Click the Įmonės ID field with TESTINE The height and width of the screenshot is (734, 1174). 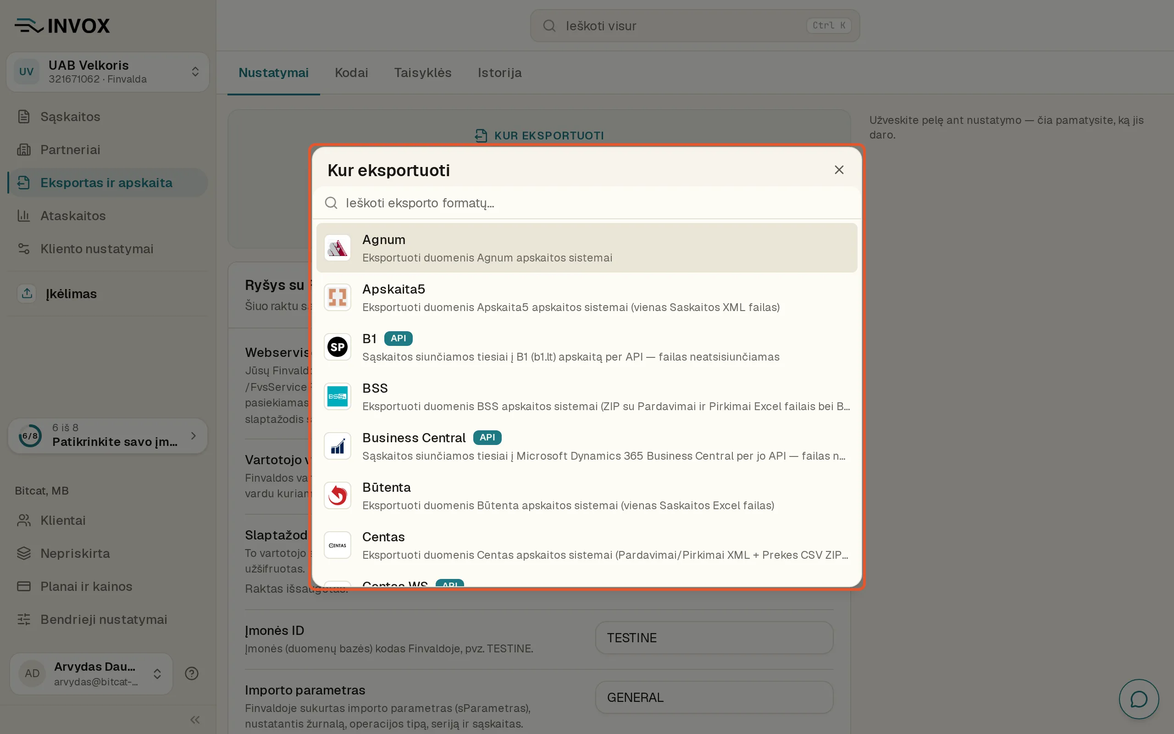pyautogui.click(x=714, y=638)
